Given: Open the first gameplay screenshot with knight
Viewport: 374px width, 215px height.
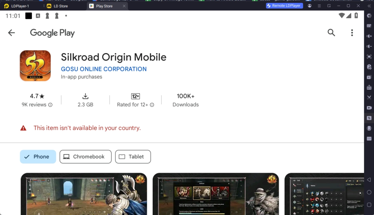Looking at the screenshot, I should [x=84, y=194].
